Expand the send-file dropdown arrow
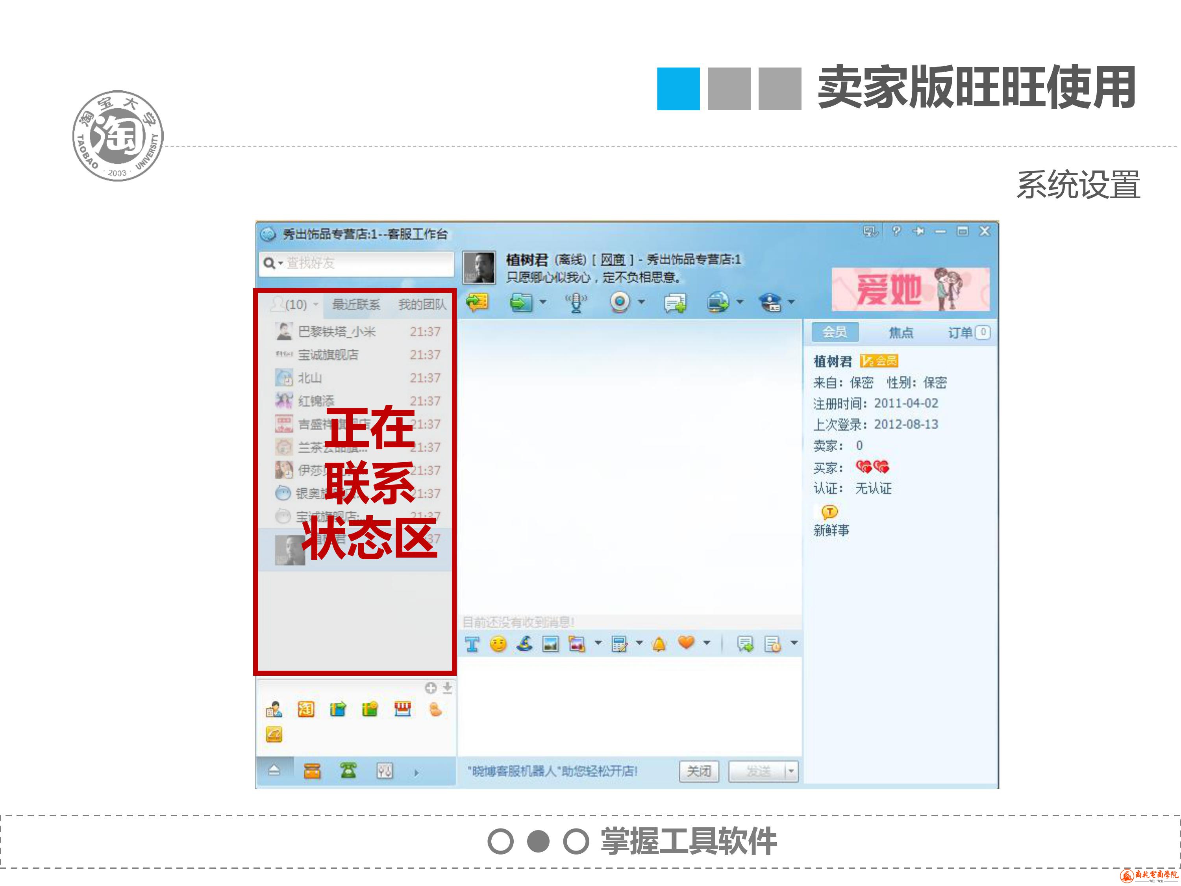 542,302
